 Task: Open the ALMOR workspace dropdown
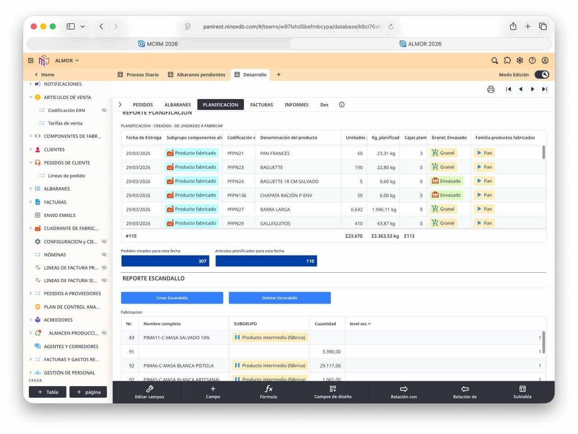(67, 61)
